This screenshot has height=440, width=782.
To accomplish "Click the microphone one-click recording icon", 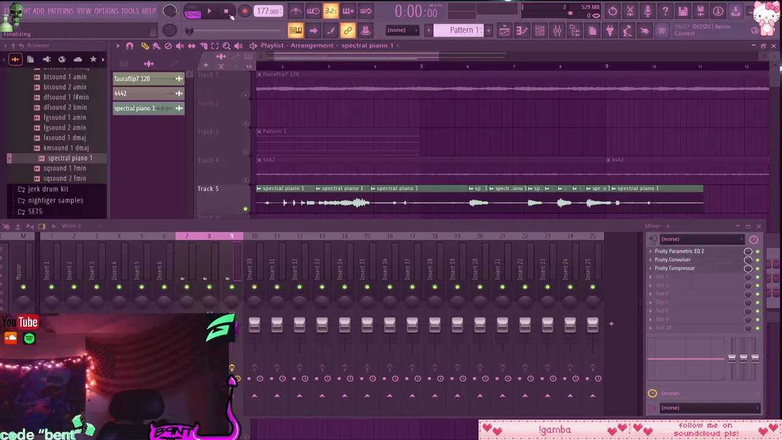I will [x=648, y=11].
